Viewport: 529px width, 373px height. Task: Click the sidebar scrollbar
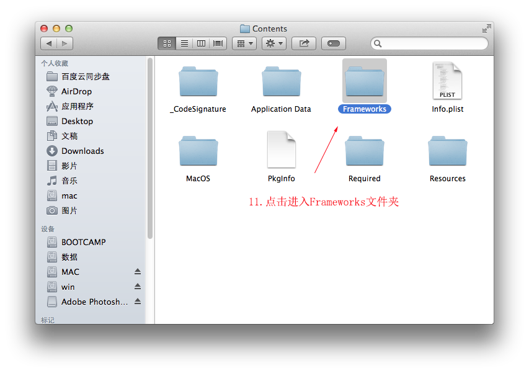point(150,148)
